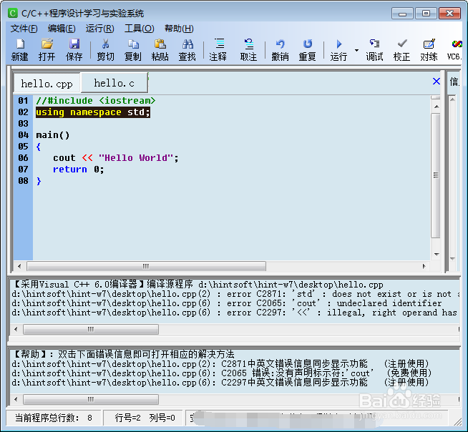
Task: Cut selection with the 剪切 scissors icon
Action: (x=105, y=50)
